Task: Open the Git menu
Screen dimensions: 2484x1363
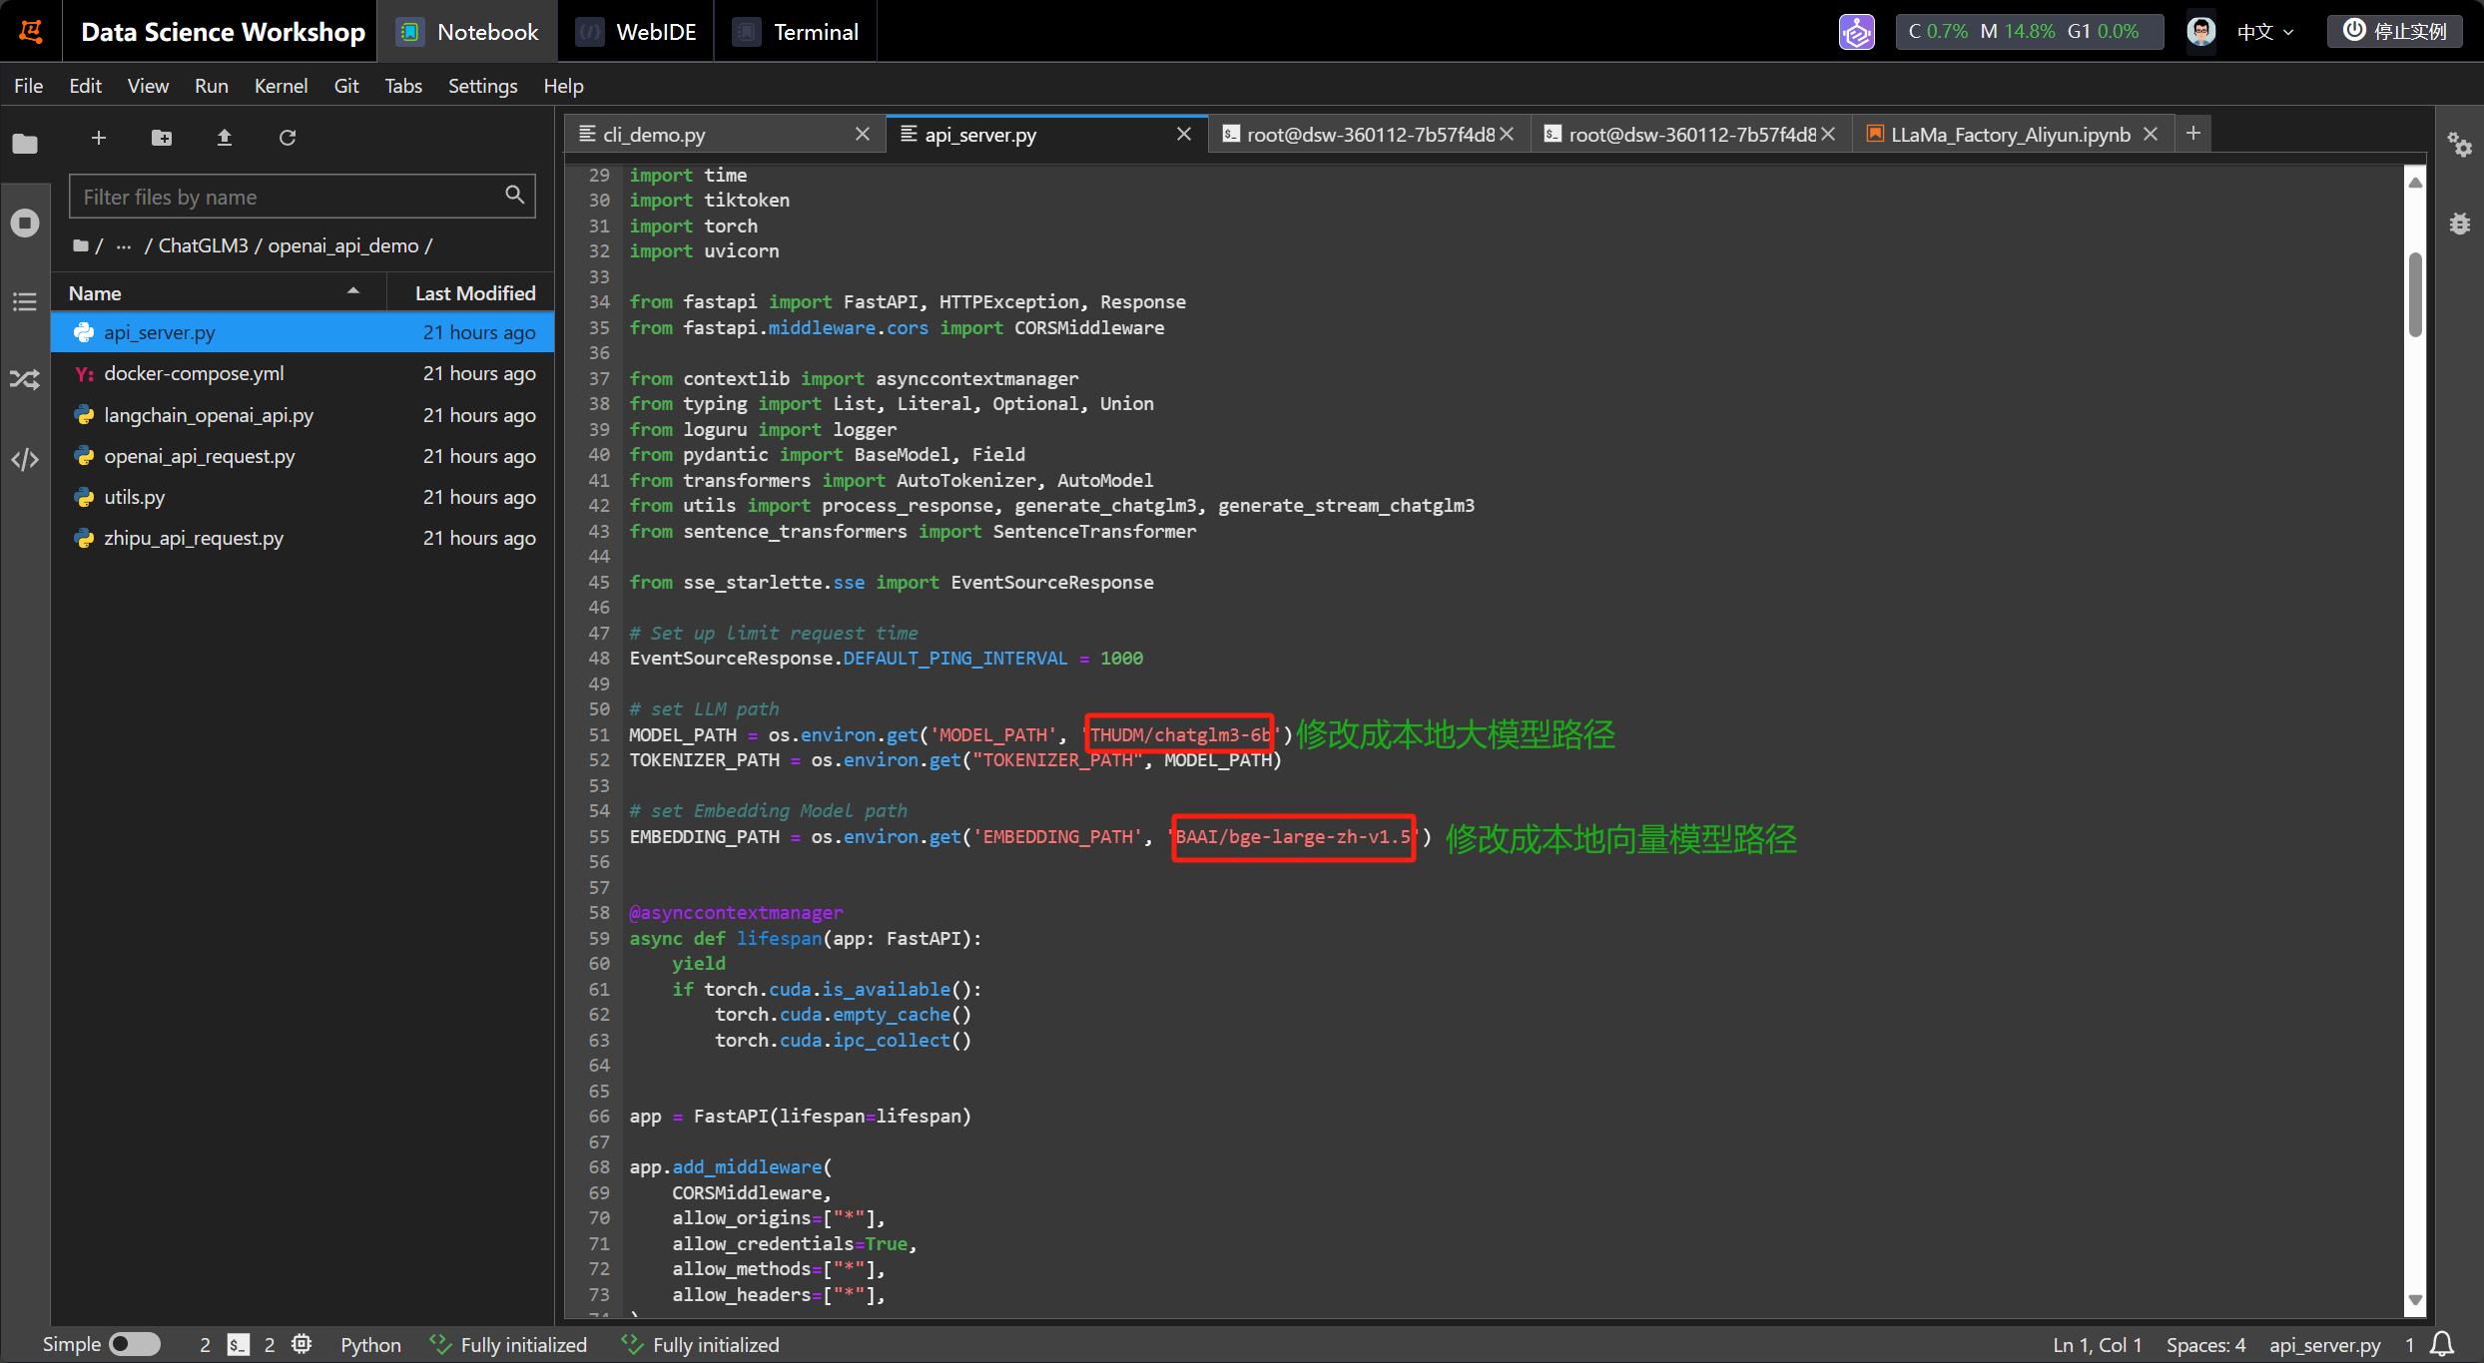Action: [346, 86]
